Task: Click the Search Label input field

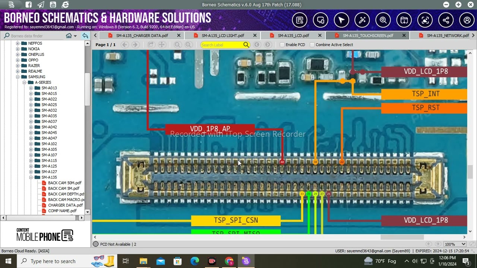Action: [x=221, y=45]
